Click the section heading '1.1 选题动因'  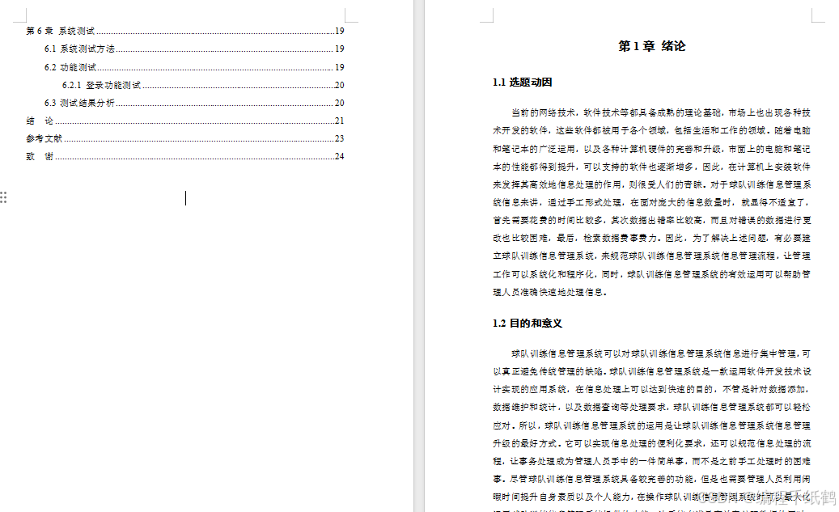522,83
